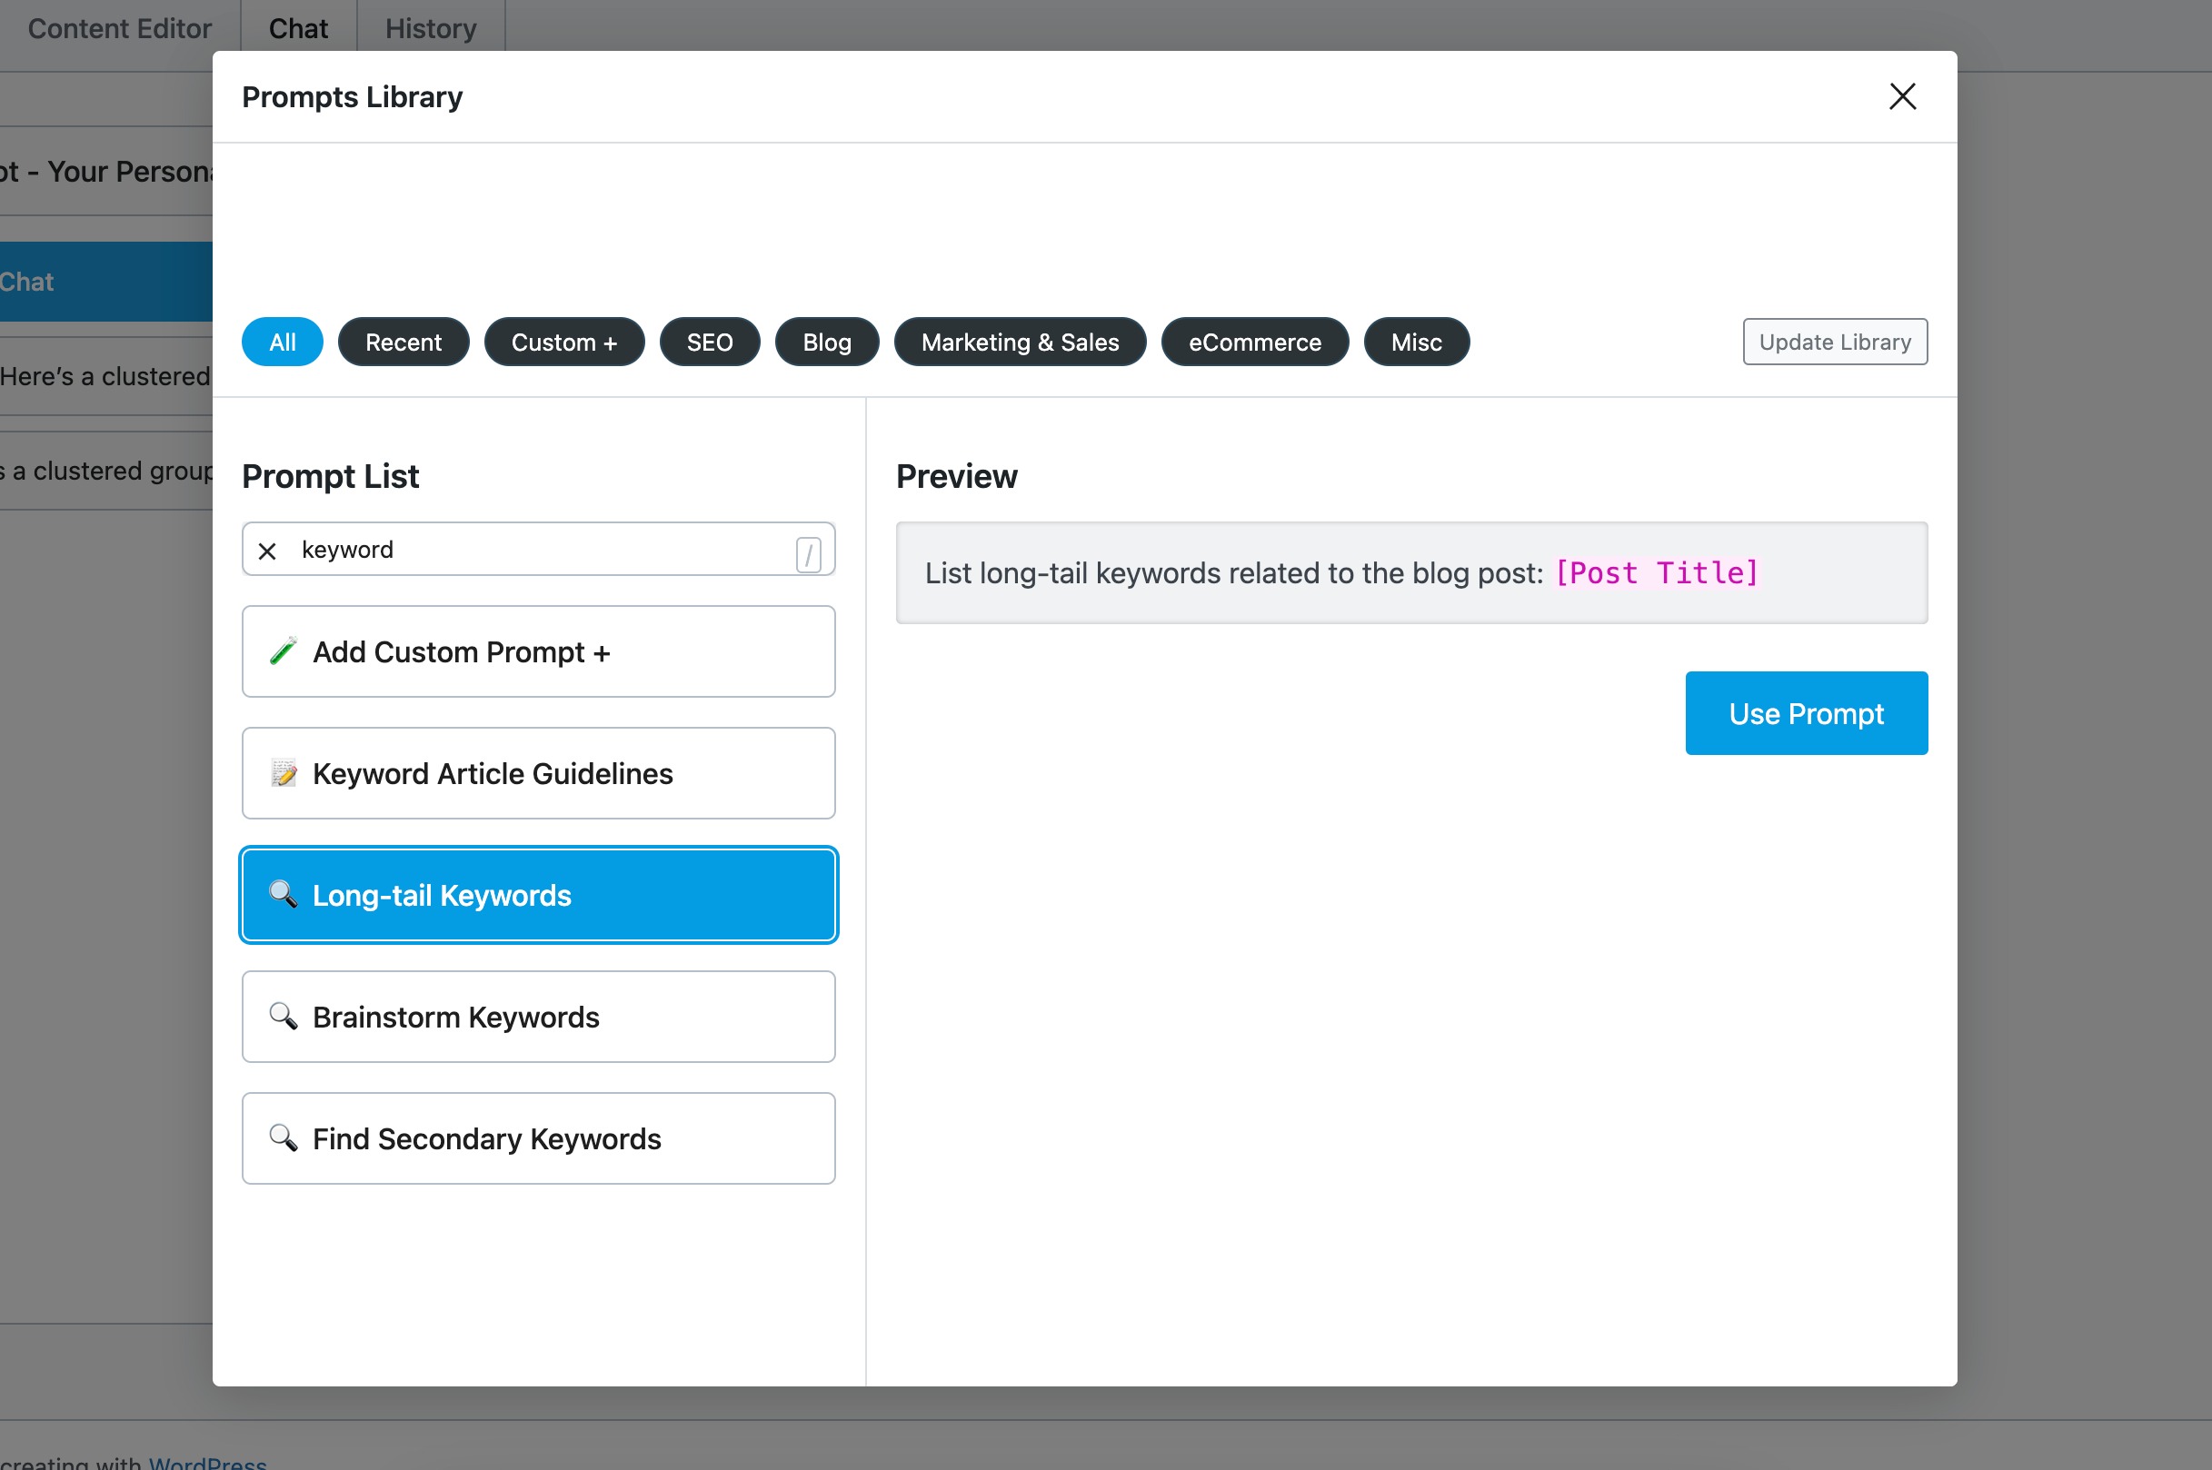Click the Long-tail Keywords prompt icon

click(284, 894)
